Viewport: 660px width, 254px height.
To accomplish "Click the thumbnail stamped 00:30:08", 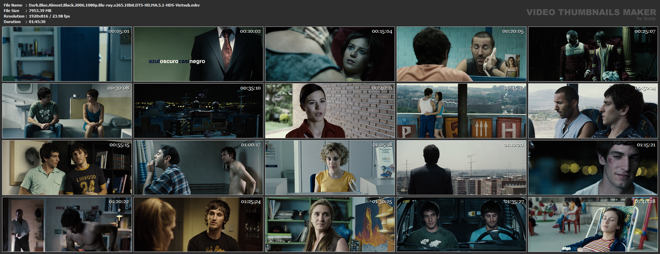I will 67,111.
